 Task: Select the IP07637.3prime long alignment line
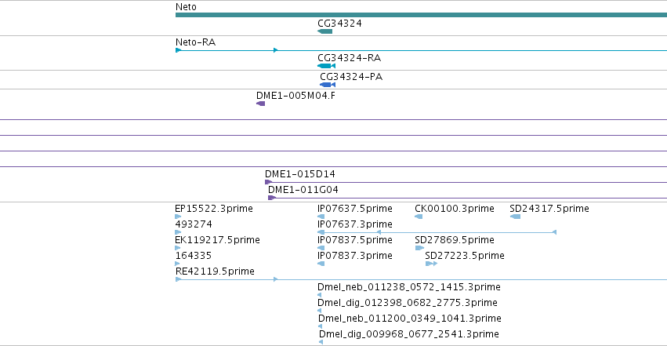437,232
